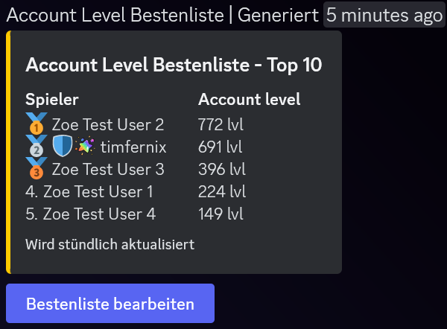The width and height of the screenshot is (447, 329).
Task: Click the 691 lvl value
Action: click(x=220, y=147)
